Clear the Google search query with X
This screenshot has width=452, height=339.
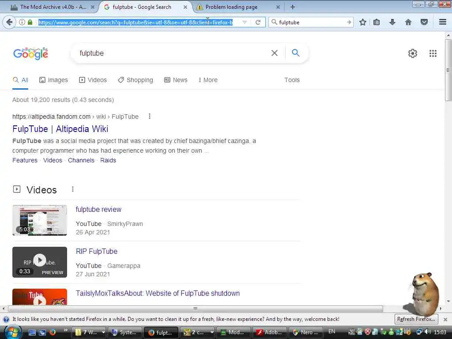coord(275,53)
